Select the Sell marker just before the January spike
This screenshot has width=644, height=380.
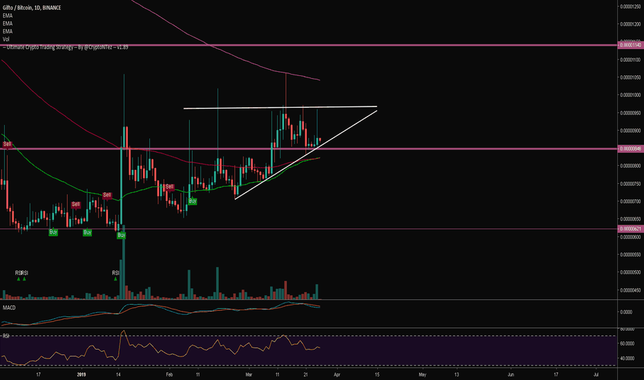(x=107, y=195)
